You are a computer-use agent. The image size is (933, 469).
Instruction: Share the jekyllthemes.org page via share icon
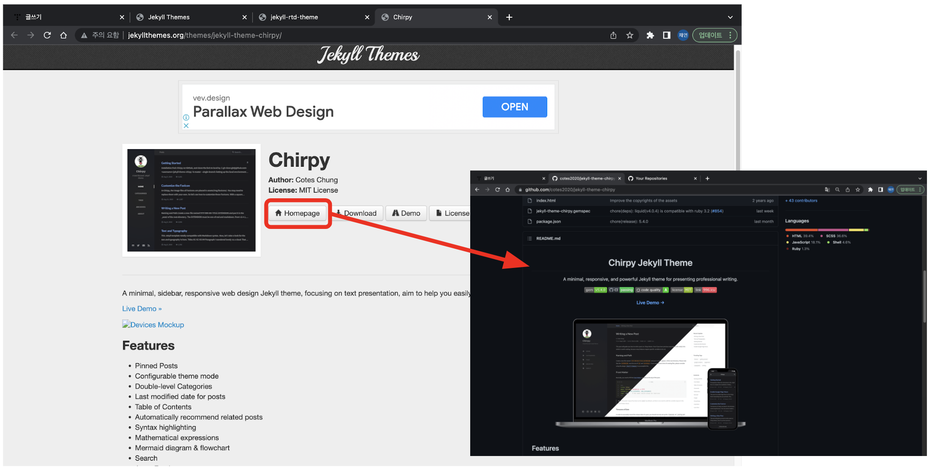point(613,35)
